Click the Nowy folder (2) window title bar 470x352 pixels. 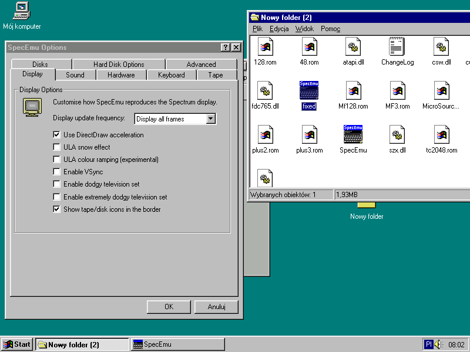tap(360, 18)
